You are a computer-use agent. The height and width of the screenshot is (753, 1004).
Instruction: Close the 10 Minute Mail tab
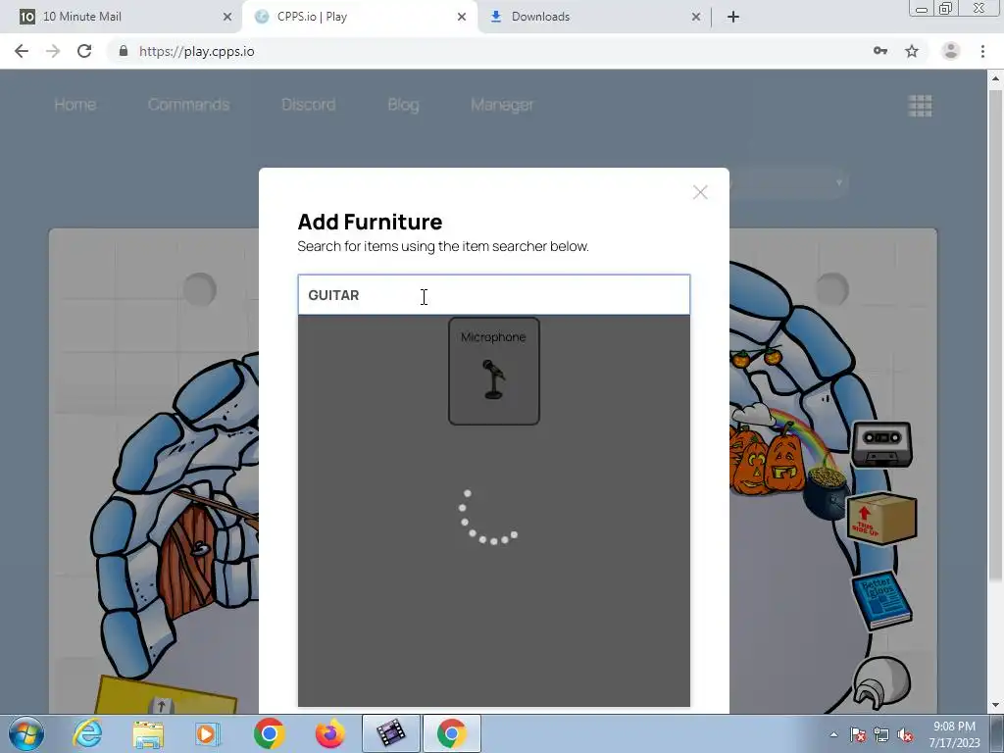coord(227,17)
